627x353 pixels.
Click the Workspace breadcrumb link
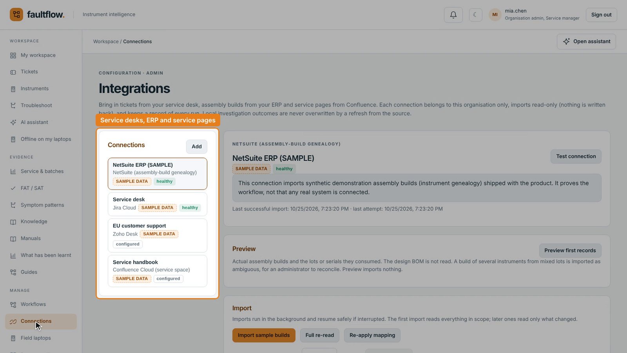pyautogui.click(x=106, y=42)
